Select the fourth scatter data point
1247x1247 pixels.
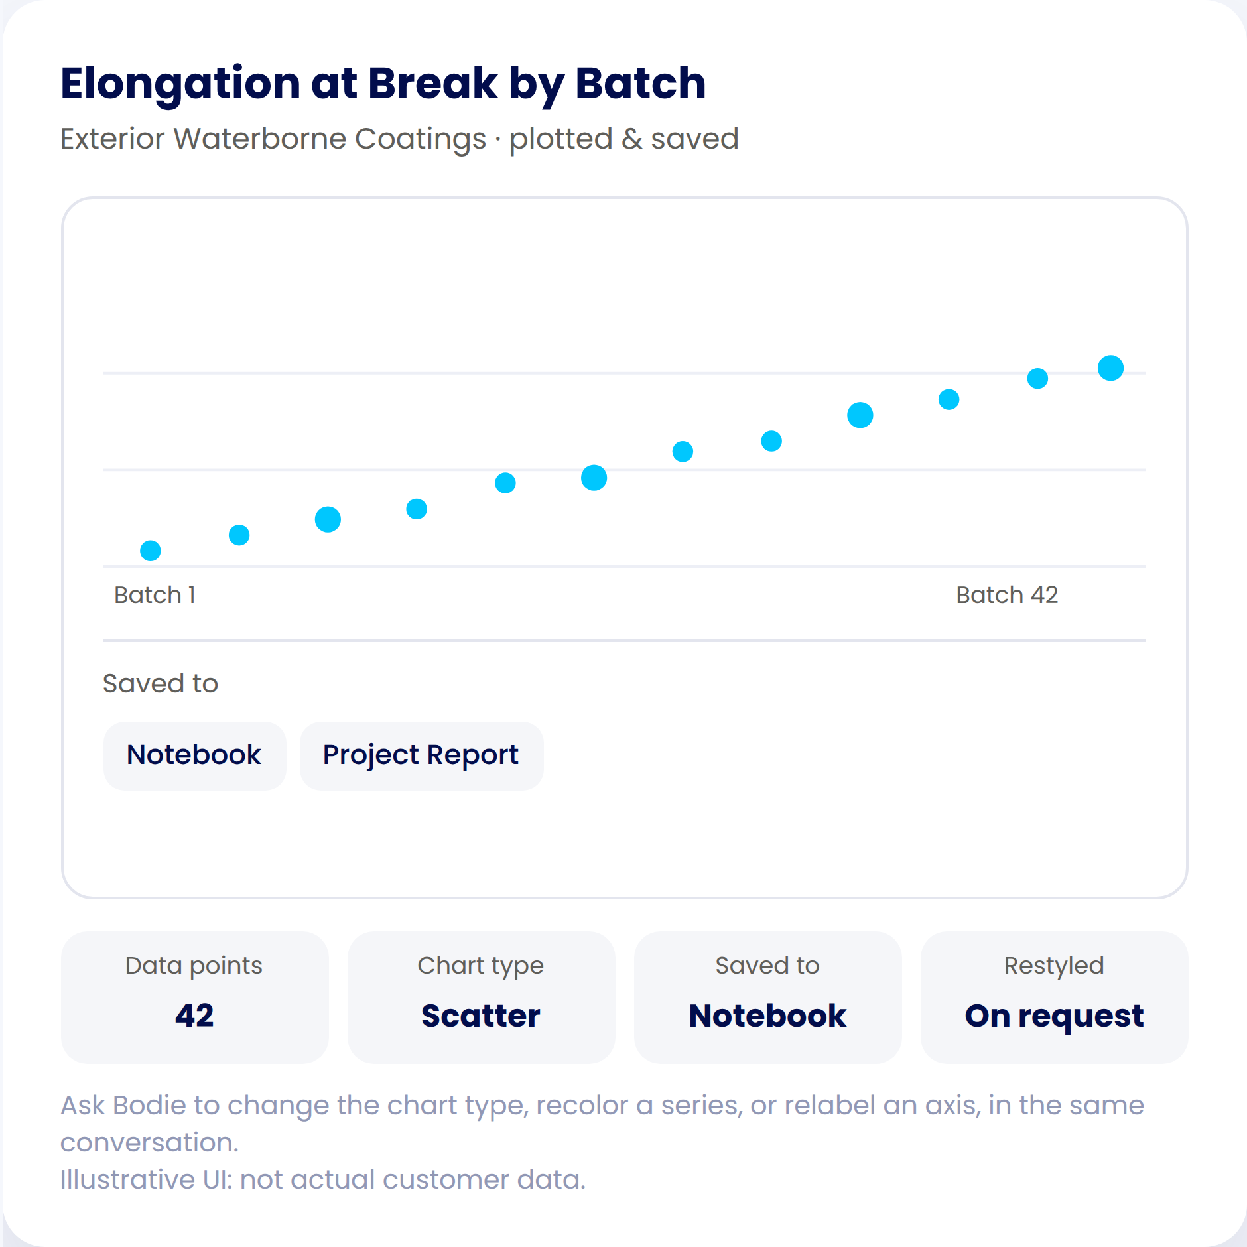[417, 509]
